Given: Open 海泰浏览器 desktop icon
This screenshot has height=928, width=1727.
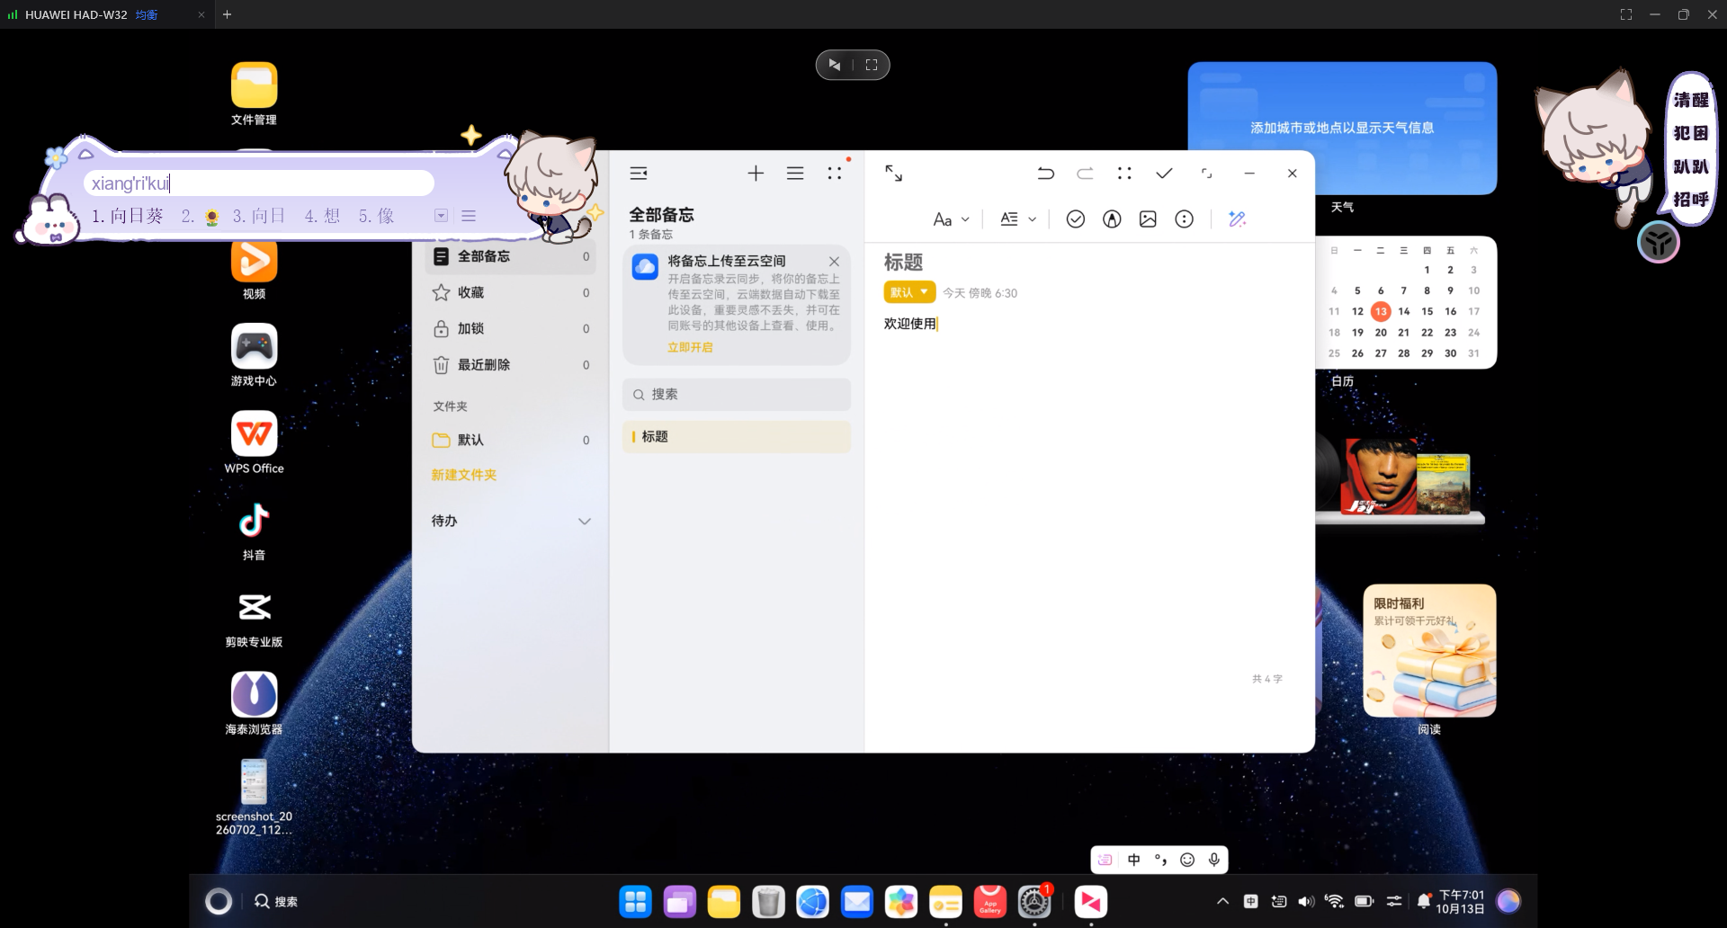Looking at the screenshot, I should 254,704.
